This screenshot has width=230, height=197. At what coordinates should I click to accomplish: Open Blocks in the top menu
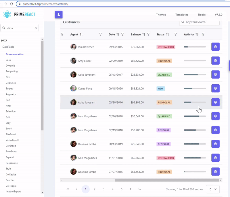(x=202, y=15)
